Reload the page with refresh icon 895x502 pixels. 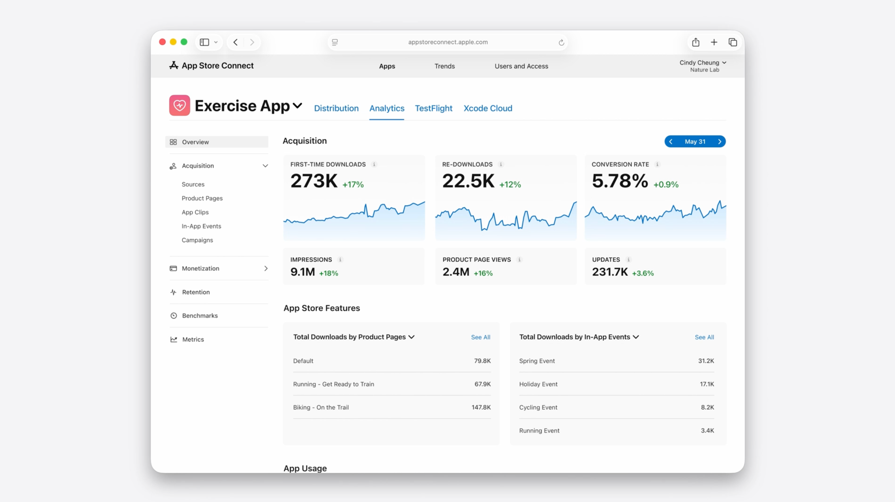(x=561, y=42)
